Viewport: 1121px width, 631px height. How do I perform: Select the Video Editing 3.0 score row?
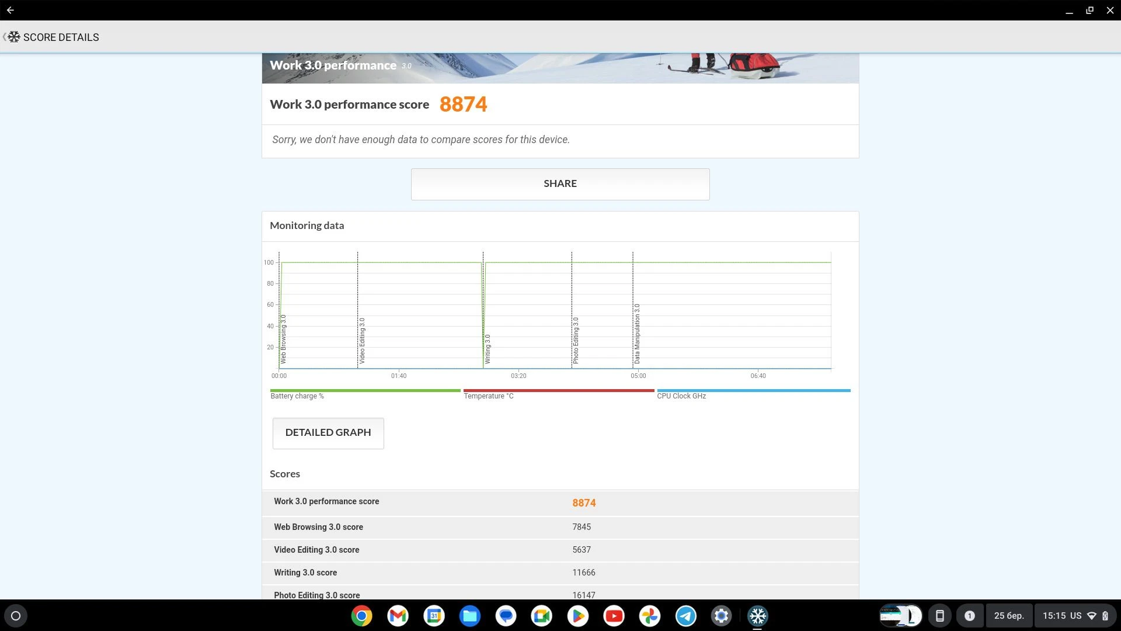tap(560, 550)
